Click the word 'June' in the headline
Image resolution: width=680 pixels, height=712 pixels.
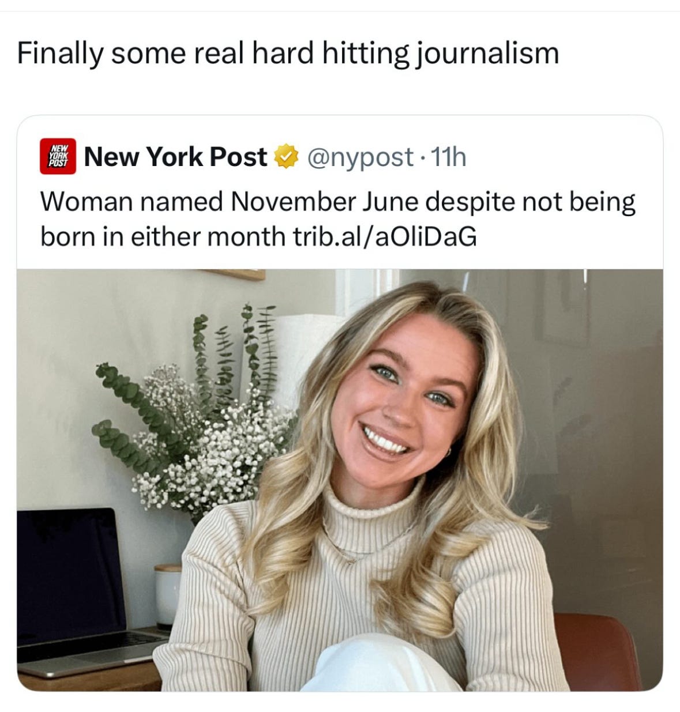390,202
